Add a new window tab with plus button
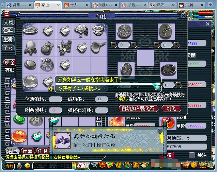217x172 pixels. click(x=211, y=5)
